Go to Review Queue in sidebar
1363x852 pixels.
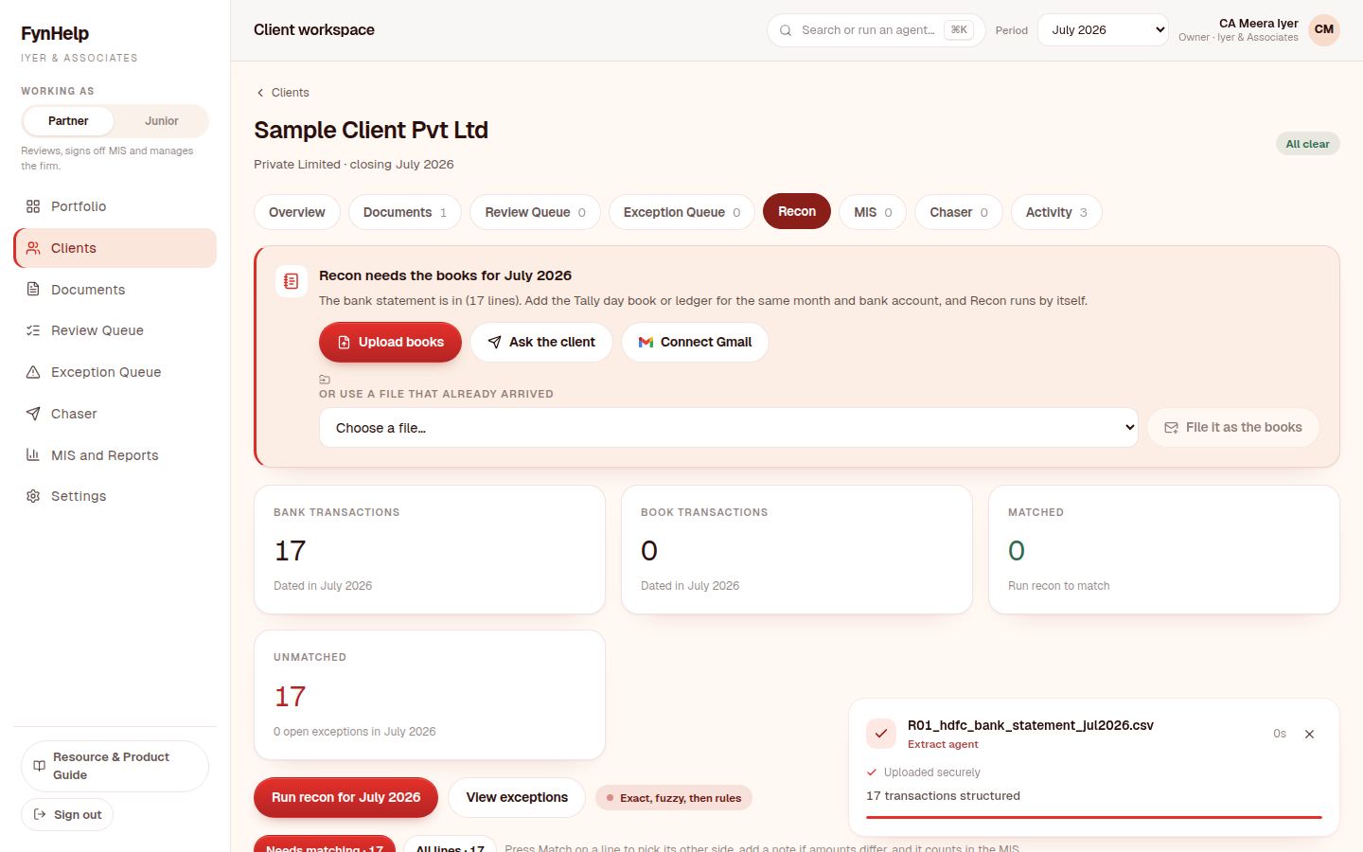pos(115,330)
